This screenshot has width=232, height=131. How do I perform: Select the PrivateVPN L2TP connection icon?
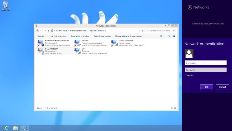[x=41, y=51]
